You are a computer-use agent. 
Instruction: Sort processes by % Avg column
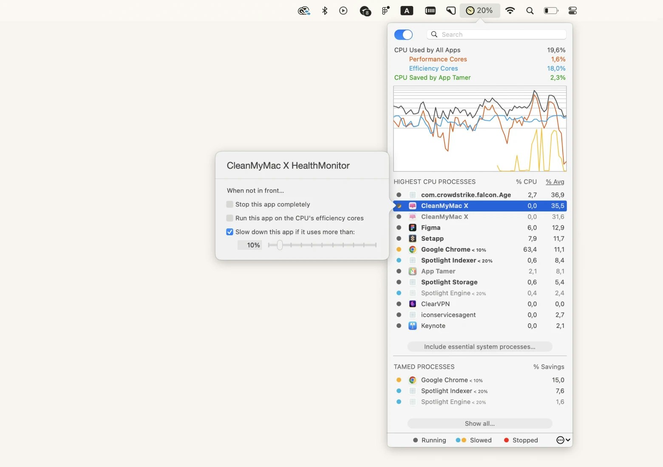point(555,182)
